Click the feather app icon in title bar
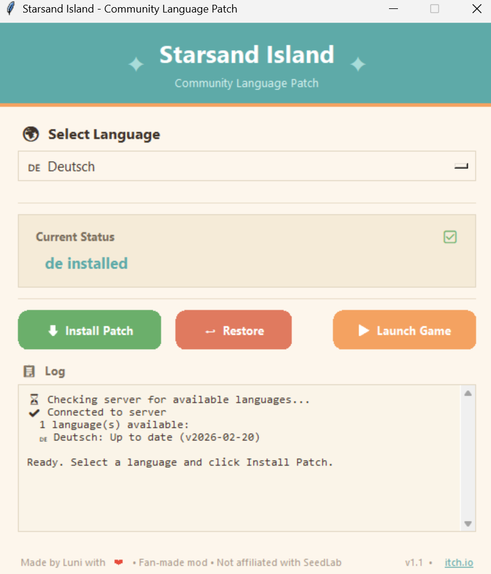The image size is (491, 574). click(10, 9)
